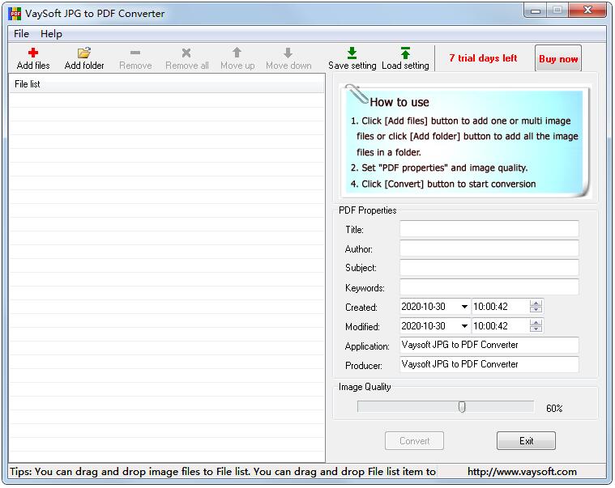Click the Remove minus icon
Screen dimensions: 615x488
[135, 53]
